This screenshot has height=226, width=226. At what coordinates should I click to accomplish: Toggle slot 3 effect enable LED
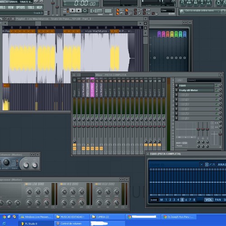click(x=217, y=95)
